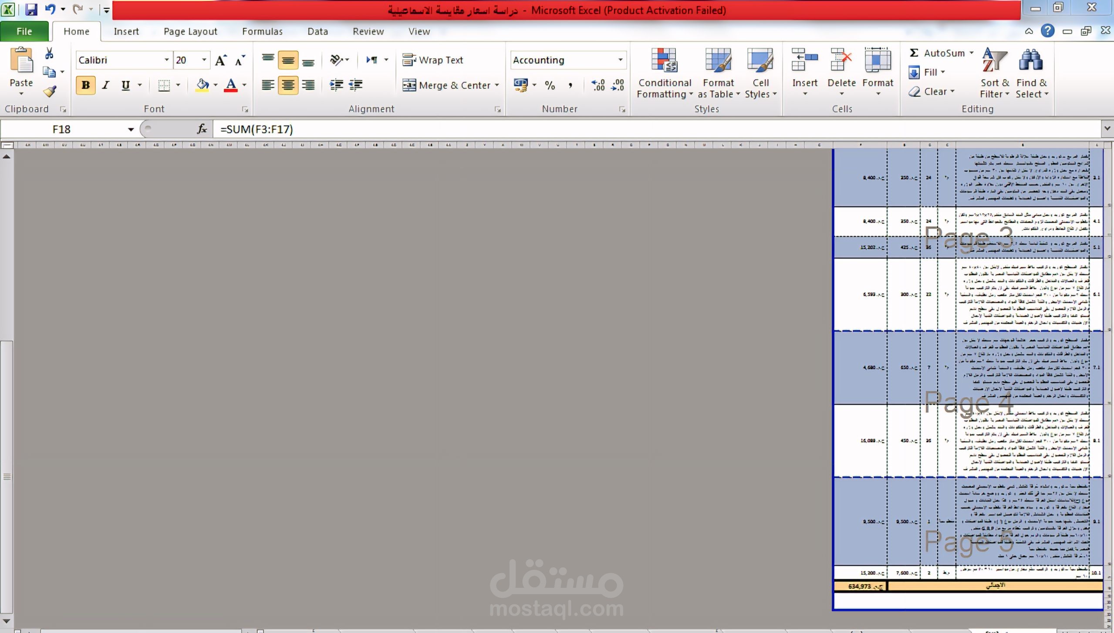Click the Save icon in quick access toolbar
The width and height of the screenshot is (1114, 633).
click(31, 9)
